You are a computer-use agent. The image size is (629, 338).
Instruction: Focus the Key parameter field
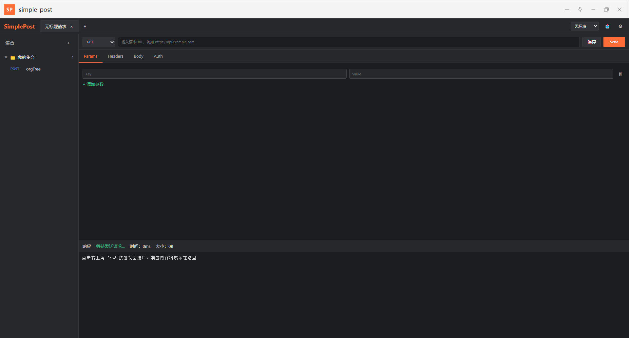215,74
